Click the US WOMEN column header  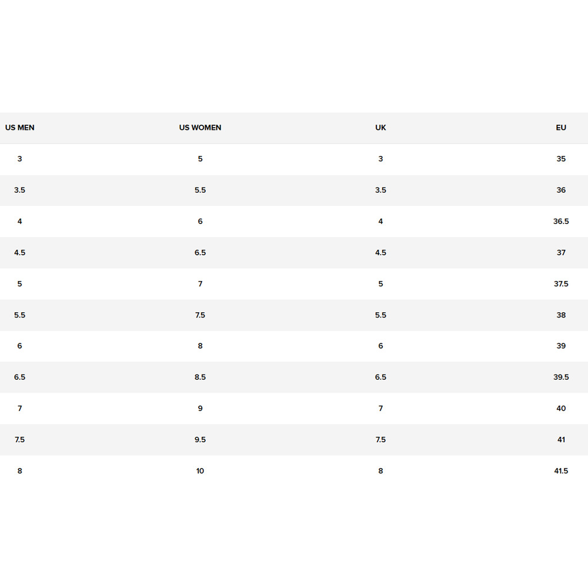(x=201, y=128)
